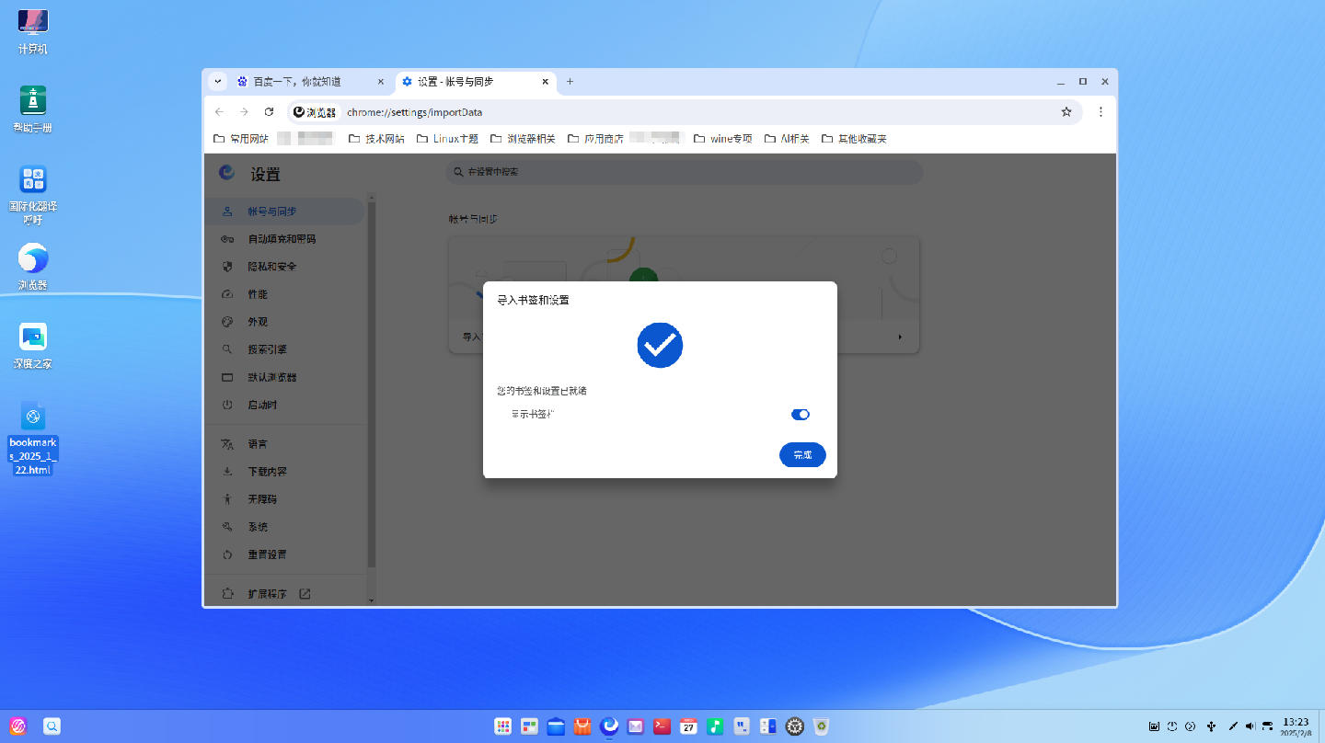Click the 帮助手册 desktop icon
The width and height of the screenshot is (1325, 743).
coord(33,109)
